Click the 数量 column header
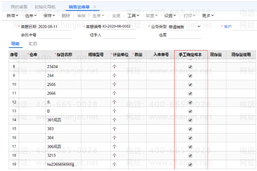 coord(138,55)
